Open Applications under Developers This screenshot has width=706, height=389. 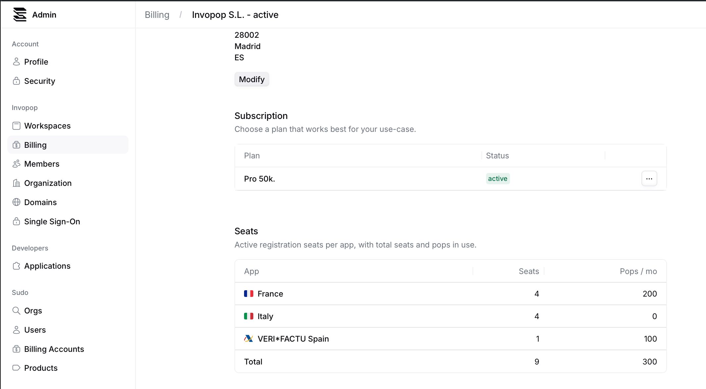68,266
